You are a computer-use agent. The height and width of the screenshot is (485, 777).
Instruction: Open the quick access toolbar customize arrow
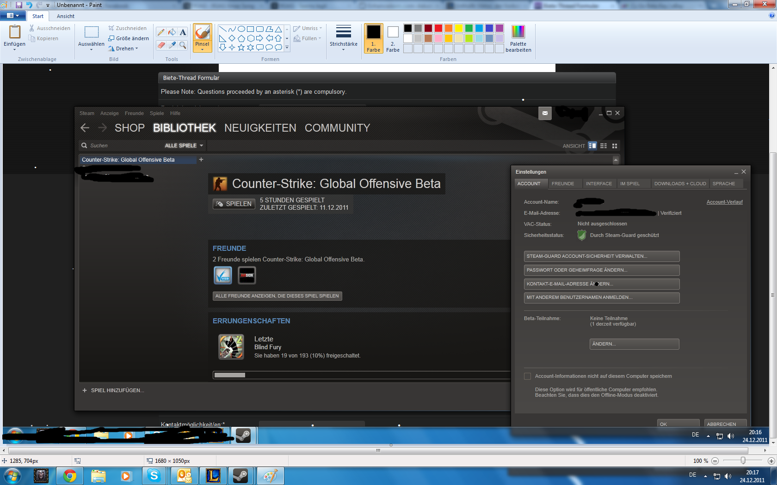[x=48, y=5]
